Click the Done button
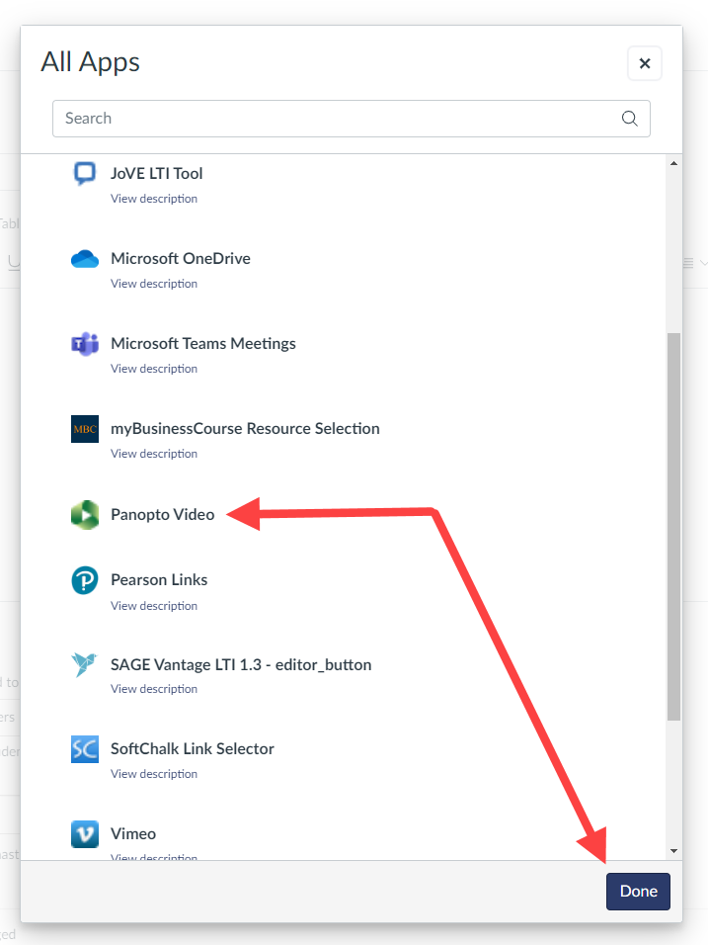Viewport: 708px width, 945px height. [x=638, y=892]
